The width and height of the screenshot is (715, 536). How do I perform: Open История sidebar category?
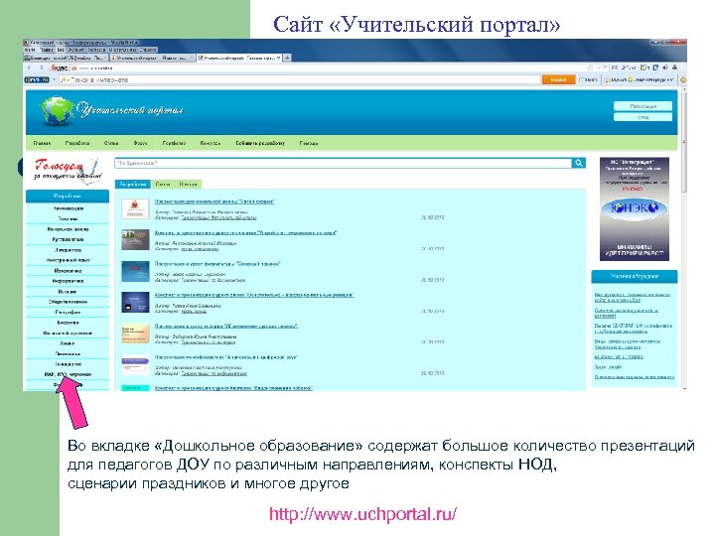[68, 292]
